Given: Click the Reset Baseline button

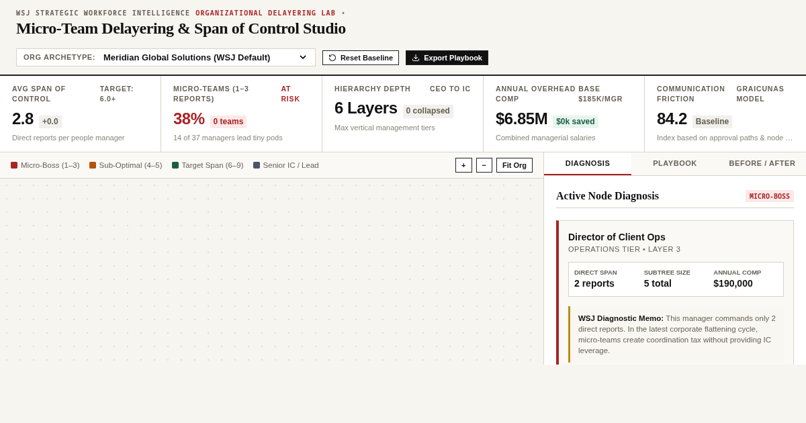Looking at the screenshot, I should 361,58.
